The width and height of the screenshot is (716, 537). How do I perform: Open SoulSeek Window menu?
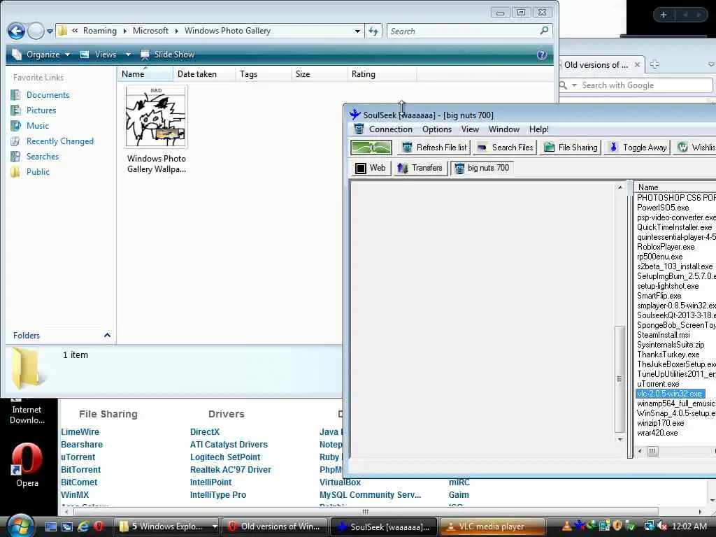(x=503, y=129)
